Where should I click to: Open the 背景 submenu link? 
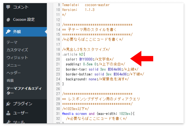pyautogui.click(x=10, y=81)
